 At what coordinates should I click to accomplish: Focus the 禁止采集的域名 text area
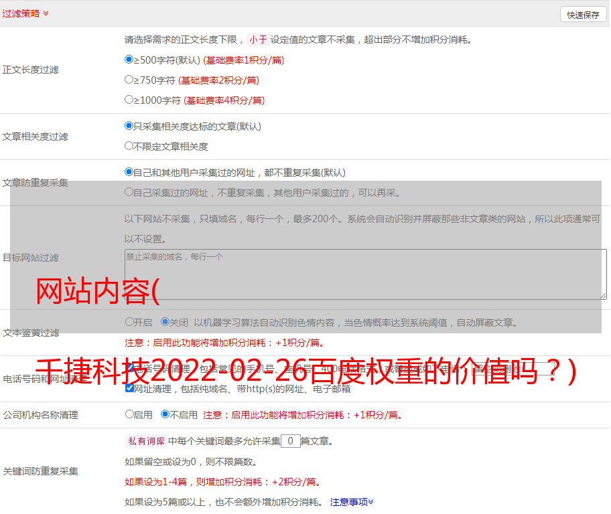point(366,274)
